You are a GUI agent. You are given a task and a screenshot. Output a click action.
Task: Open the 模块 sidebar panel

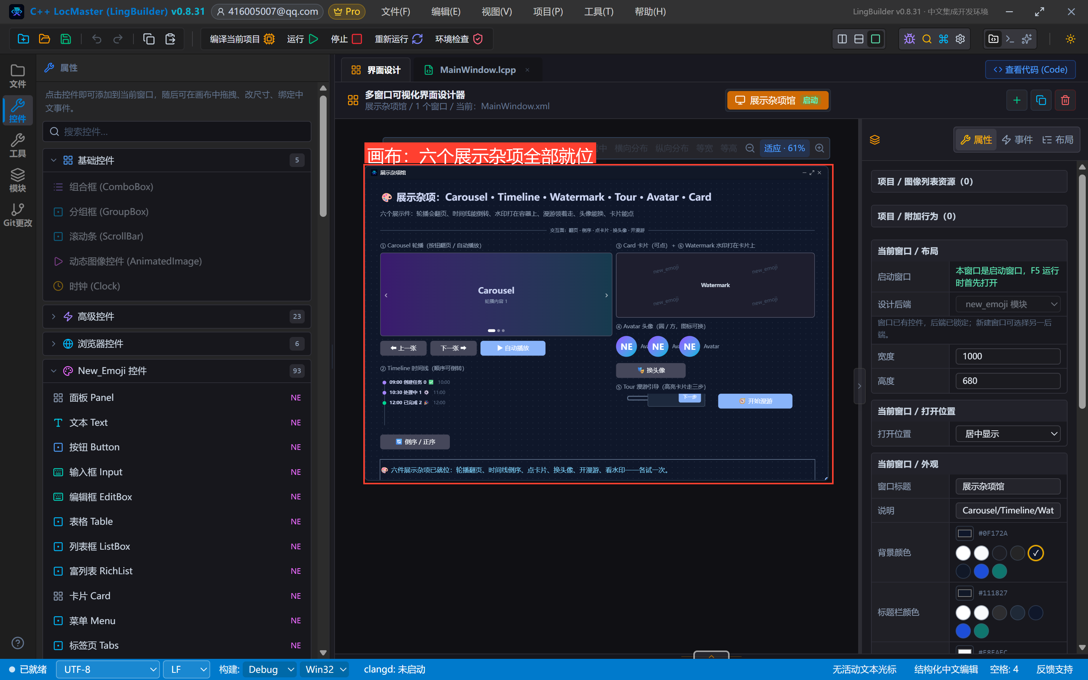pos(17,180)
